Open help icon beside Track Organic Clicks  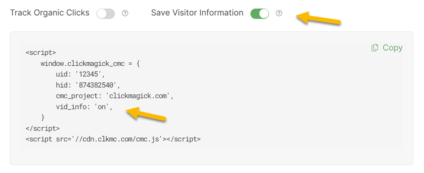(x=125, y=14)
